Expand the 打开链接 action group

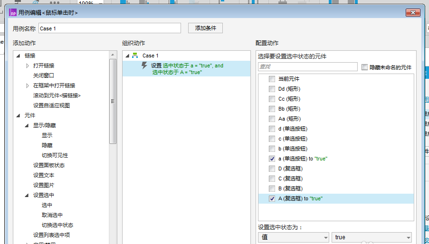click(x=27, y=66)
